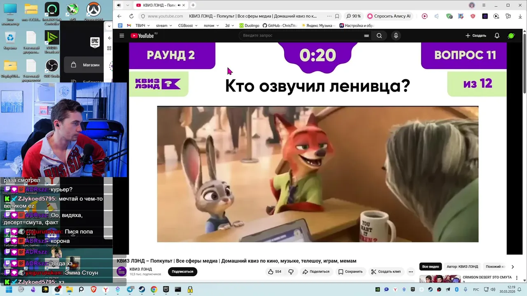Click the Сохранить save button

350,272
